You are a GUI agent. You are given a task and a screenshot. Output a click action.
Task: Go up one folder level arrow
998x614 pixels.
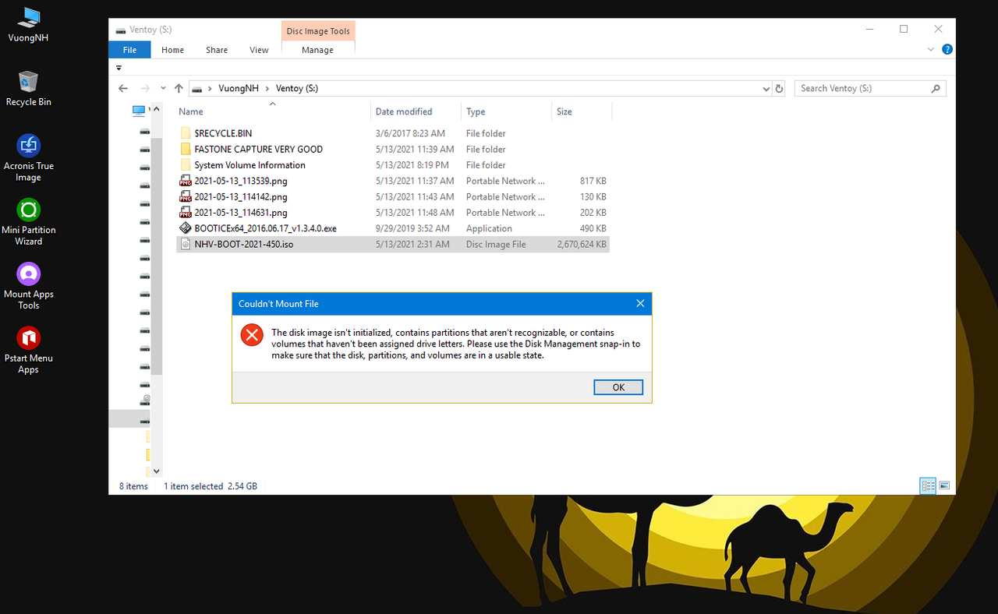tap(179, 88)
